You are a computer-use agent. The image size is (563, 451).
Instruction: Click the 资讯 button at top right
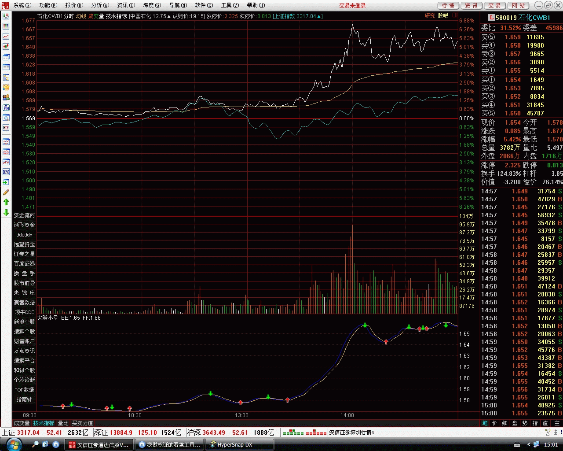click(x=472, y=5)
